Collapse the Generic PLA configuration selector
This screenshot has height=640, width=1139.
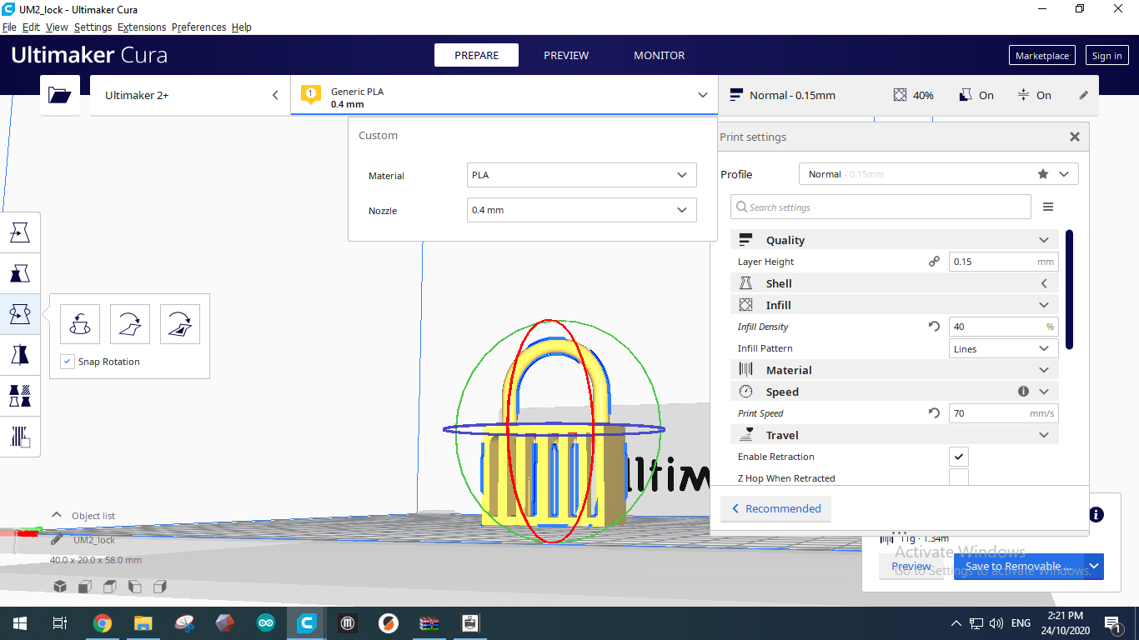[504, 95]
